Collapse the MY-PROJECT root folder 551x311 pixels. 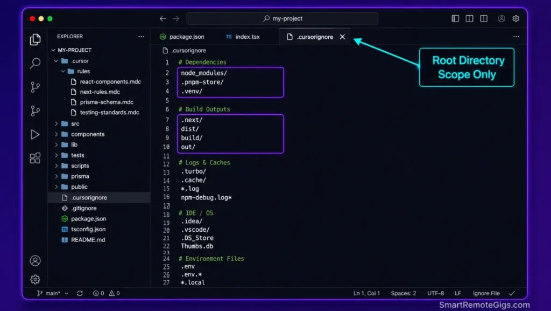coord(53,50)
